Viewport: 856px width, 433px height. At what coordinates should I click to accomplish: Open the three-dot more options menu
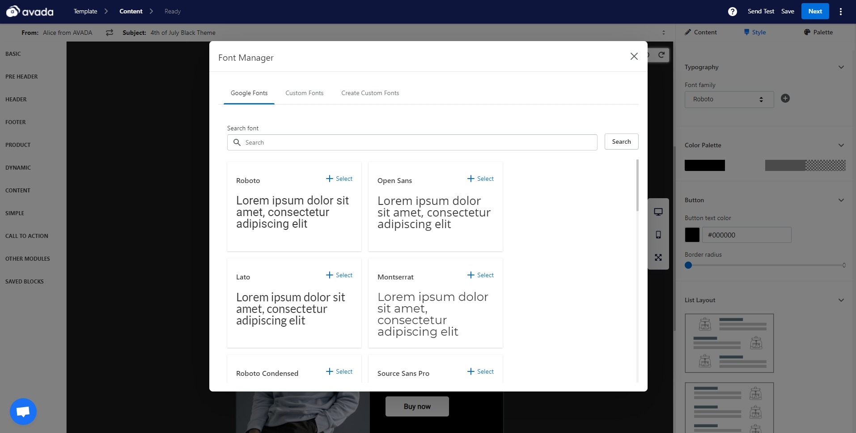[840, 12]
